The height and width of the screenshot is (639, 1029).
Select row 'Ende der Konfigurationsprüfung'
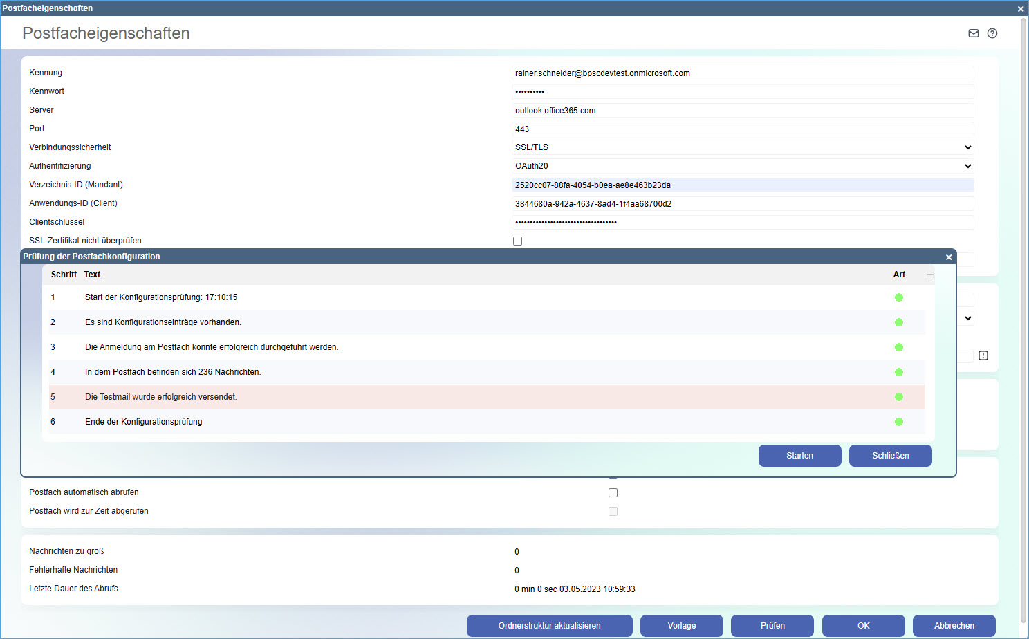[487, 422]
